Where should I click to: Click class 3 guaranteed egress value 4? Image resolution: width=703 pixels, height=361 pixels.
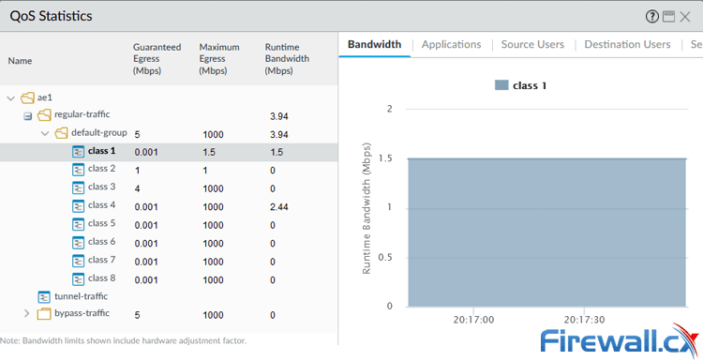coord(137,188)
